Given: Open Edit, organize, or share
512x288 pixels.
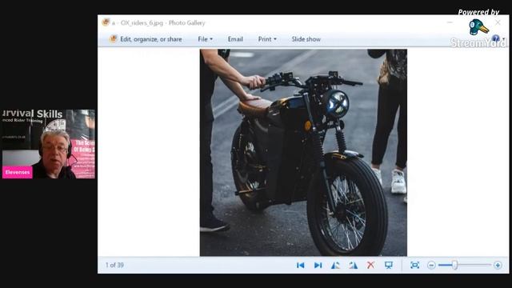Looking at the screenshot, I should point(146,39).
